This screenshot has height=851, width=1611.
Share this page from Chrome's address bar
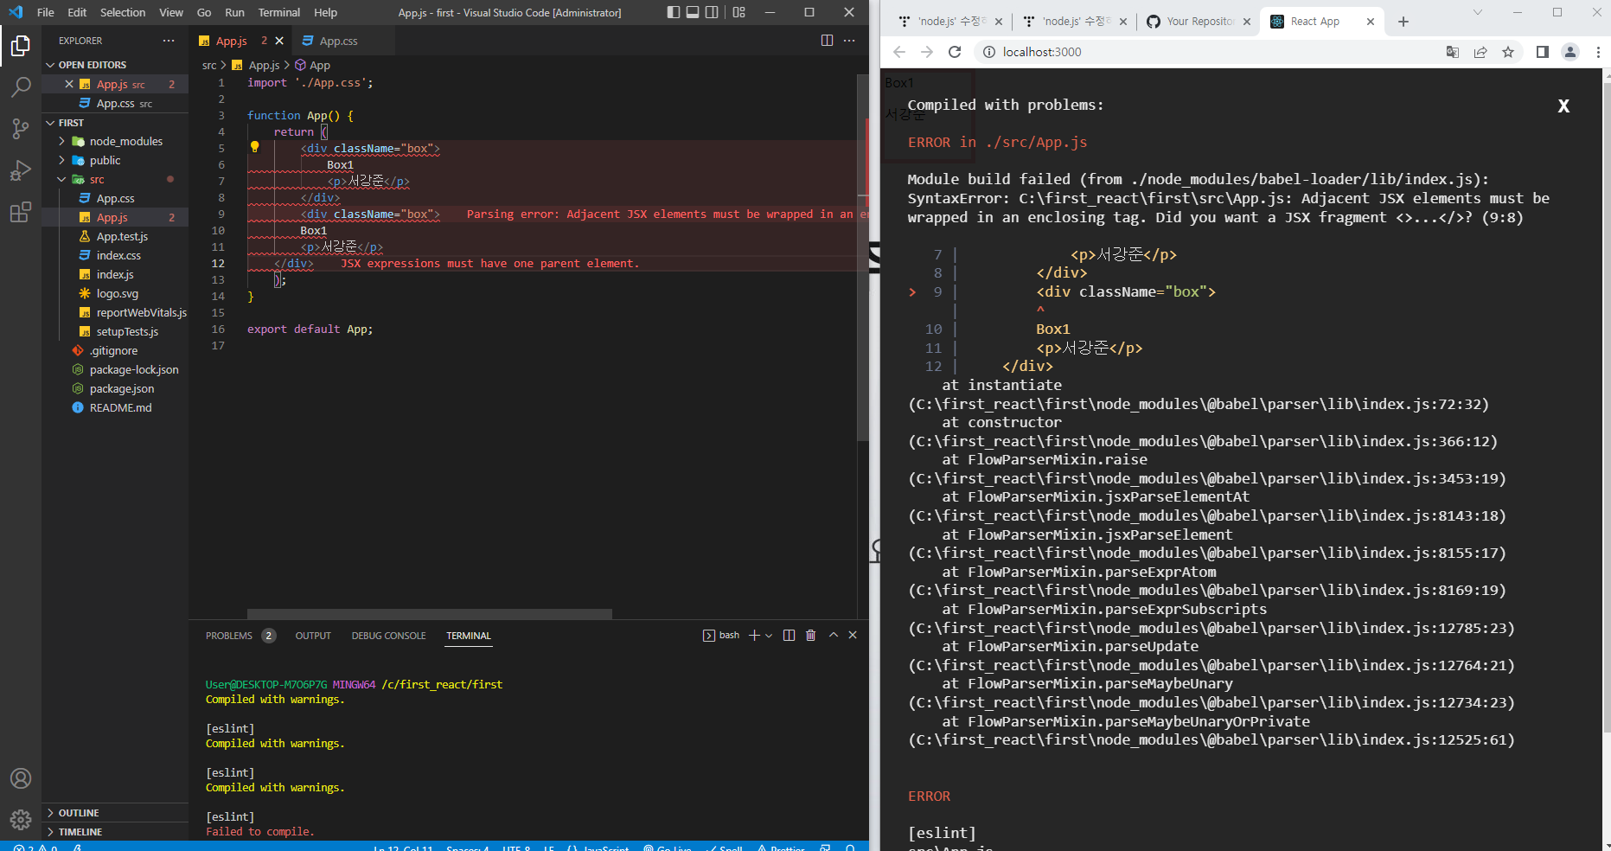[1480, 52]
